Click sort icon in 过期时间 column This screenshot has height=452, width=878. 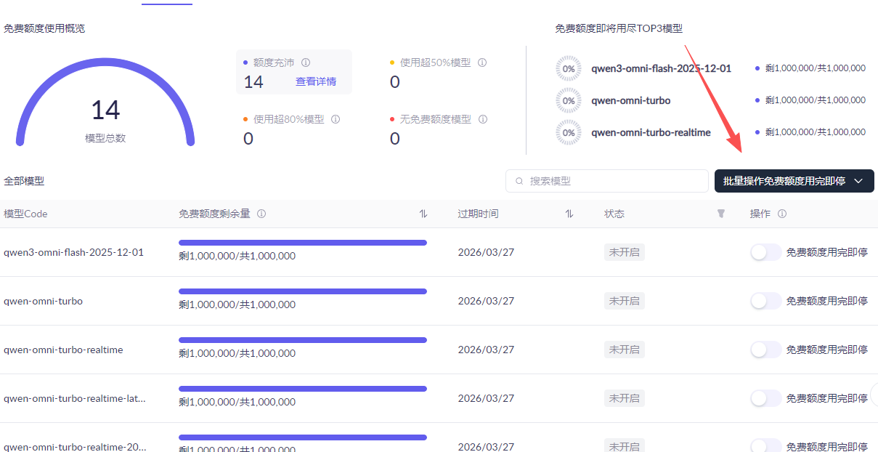tap(569, 214)
